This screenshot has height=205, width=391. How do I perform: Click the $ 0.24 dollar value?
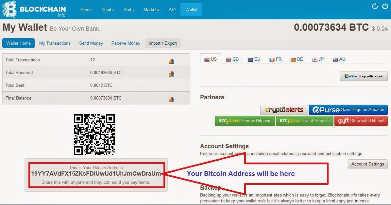(380, 29)
